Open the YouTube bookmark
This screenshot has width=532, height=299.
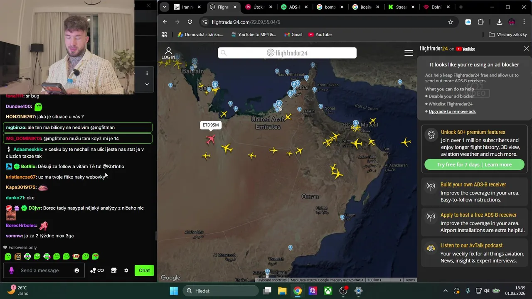coord(320,34)
